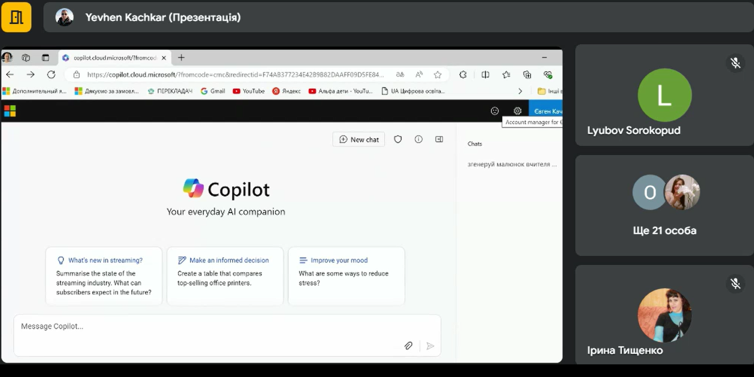
Task: Click Ірина Тищенко's muted microphone icon
Action: click(x=735, y=283)
